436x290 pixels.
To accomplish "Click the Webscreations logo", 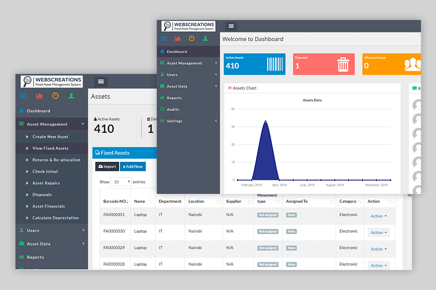I will tap(188, 26).
